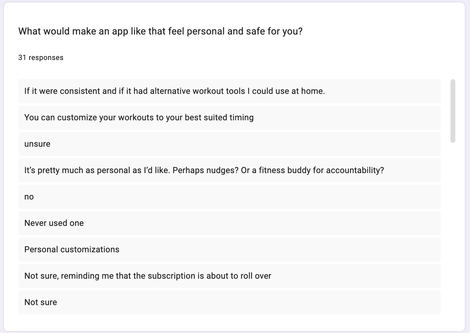Select the response about customizing workout timing

[x=230, y=118]
